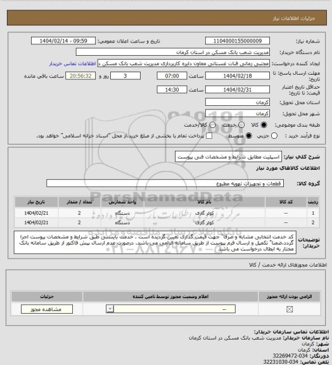
Task: Choose the متوسط purchase process option
Action: [249, 136]
